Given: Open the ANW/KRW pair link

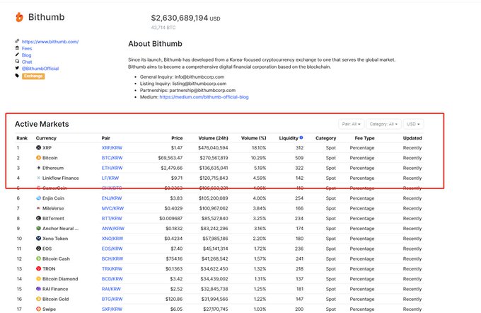Looking at the screenshot, I should click(113, 229).
